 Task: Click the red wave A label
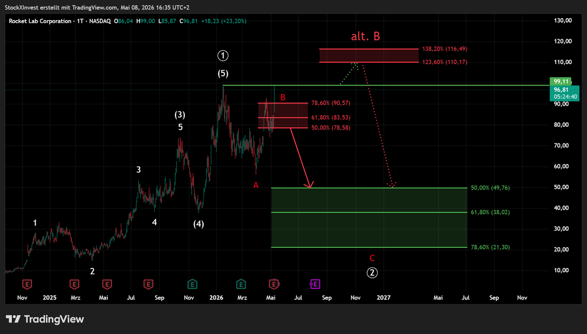pos(255,185)
